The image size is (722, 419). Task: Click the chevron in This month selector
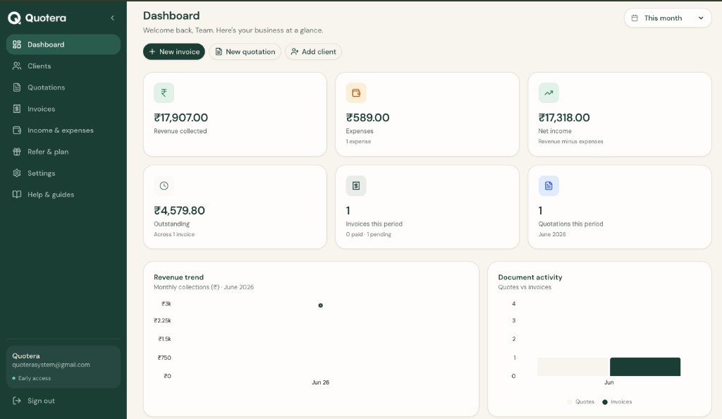tap(701, 18)
